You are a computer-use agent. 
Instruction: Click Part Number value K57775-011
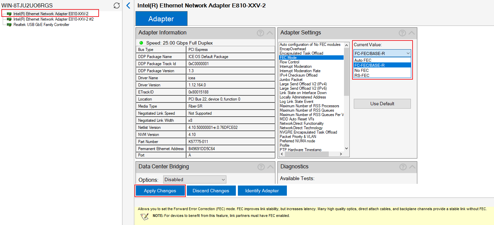pos(198,142)
